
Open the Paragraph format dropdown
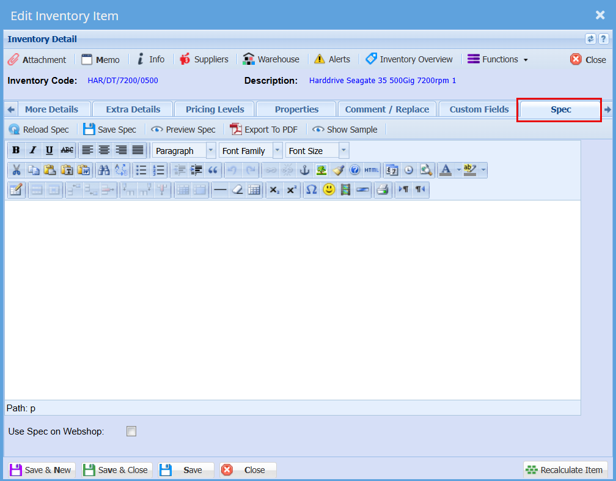211,150
